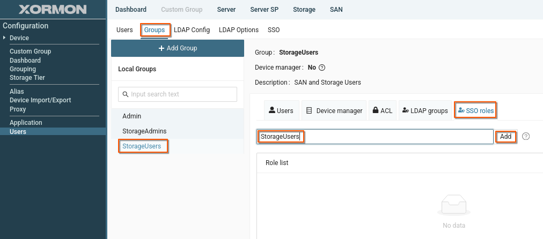This screenshot has width=543, height=239.
Task: Select the SSO roles tab
Action: tap(475, 111)
